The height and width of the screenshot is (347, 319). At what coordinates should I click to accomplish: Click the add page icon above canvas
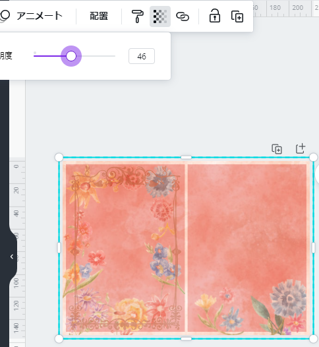[x=300, y=148]
